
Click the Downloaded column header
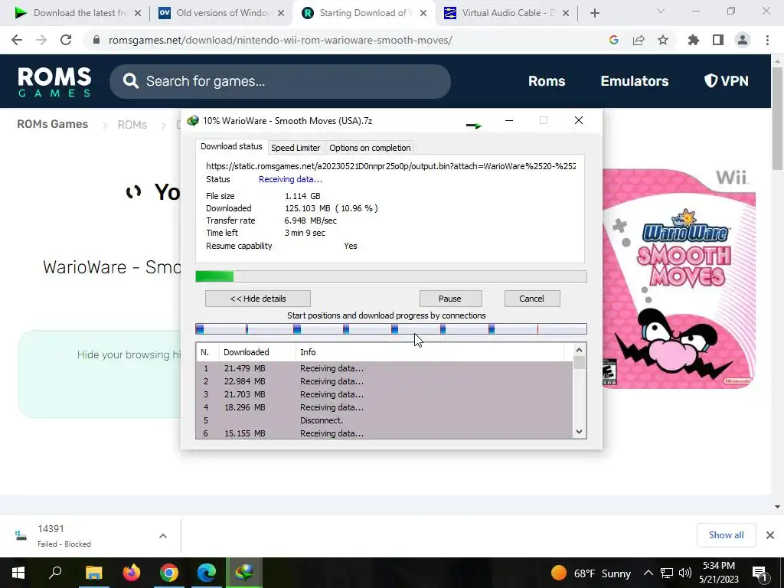pos(257,352)
